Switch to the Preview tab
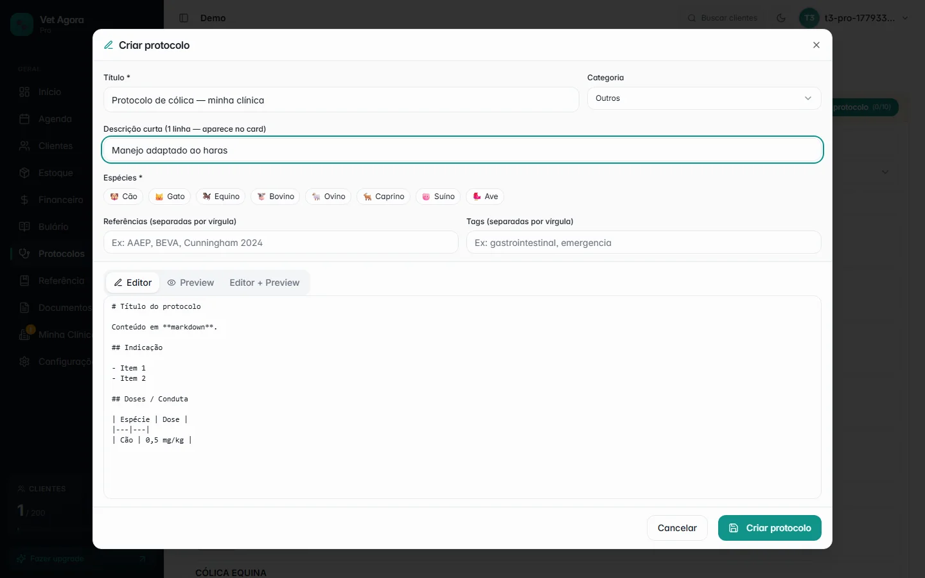Viewport: 925px width, 578px height. pyautogui.click(x=190, y=283)
